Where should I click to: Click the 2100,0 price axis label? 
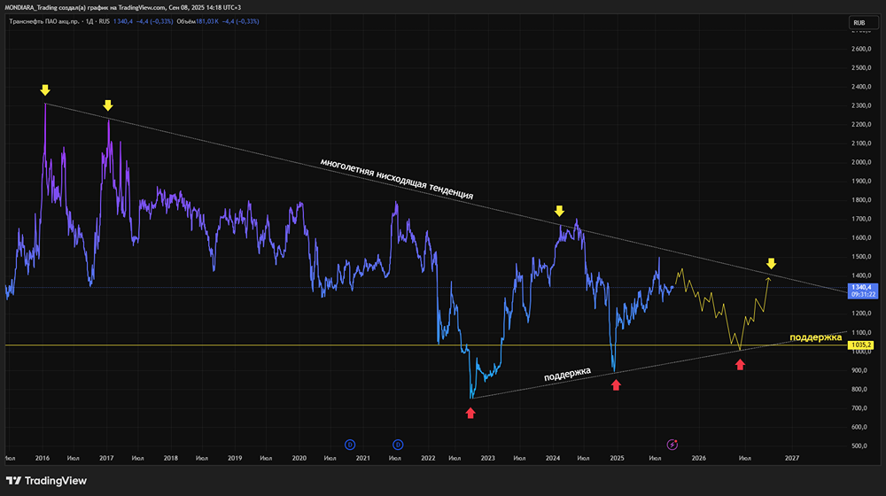(x=861, y=143)
